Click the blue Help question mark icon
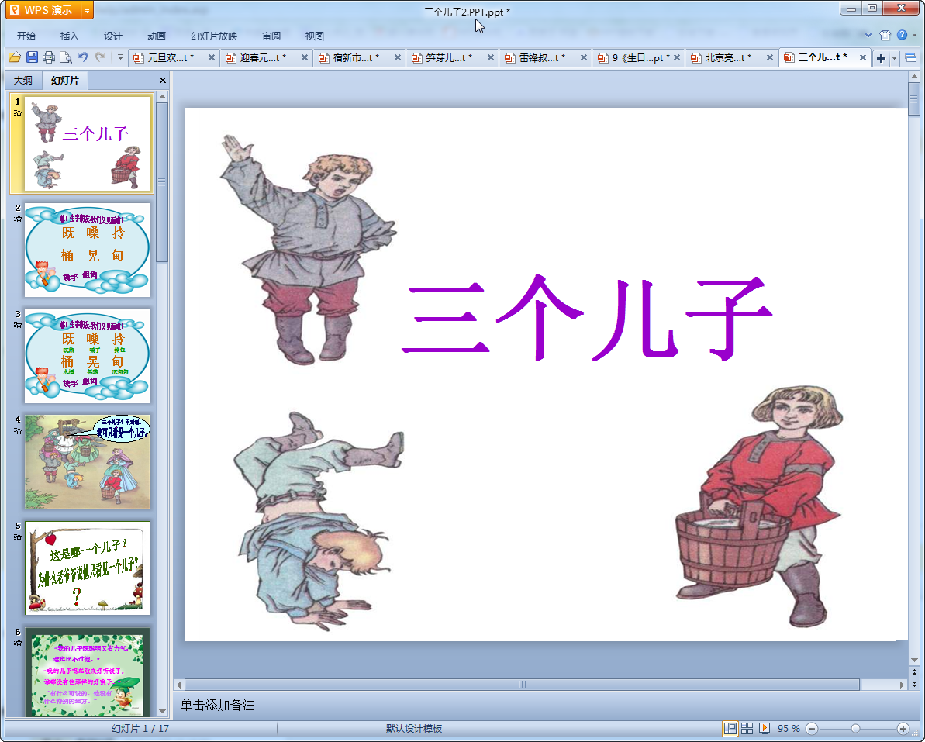Screen dimensions: 925x742 coord(902,36)
